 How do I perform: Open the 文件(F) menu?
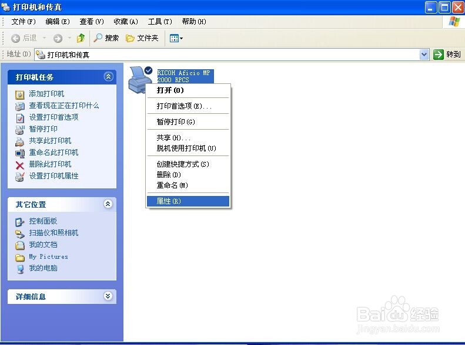click(24, 22)
